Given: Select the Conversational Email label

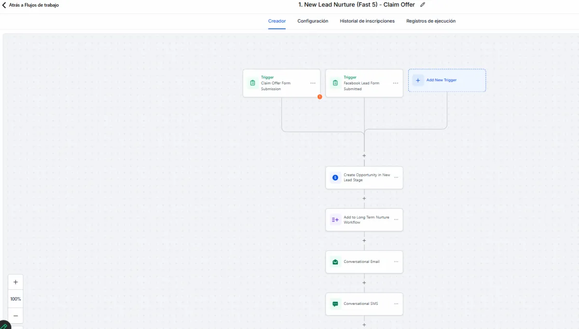Looking at the screenshot, I should pyautogui.click(x=361, y=262).
